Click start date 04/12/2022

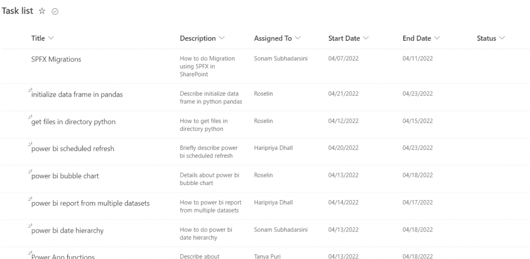tap(344, 121)
